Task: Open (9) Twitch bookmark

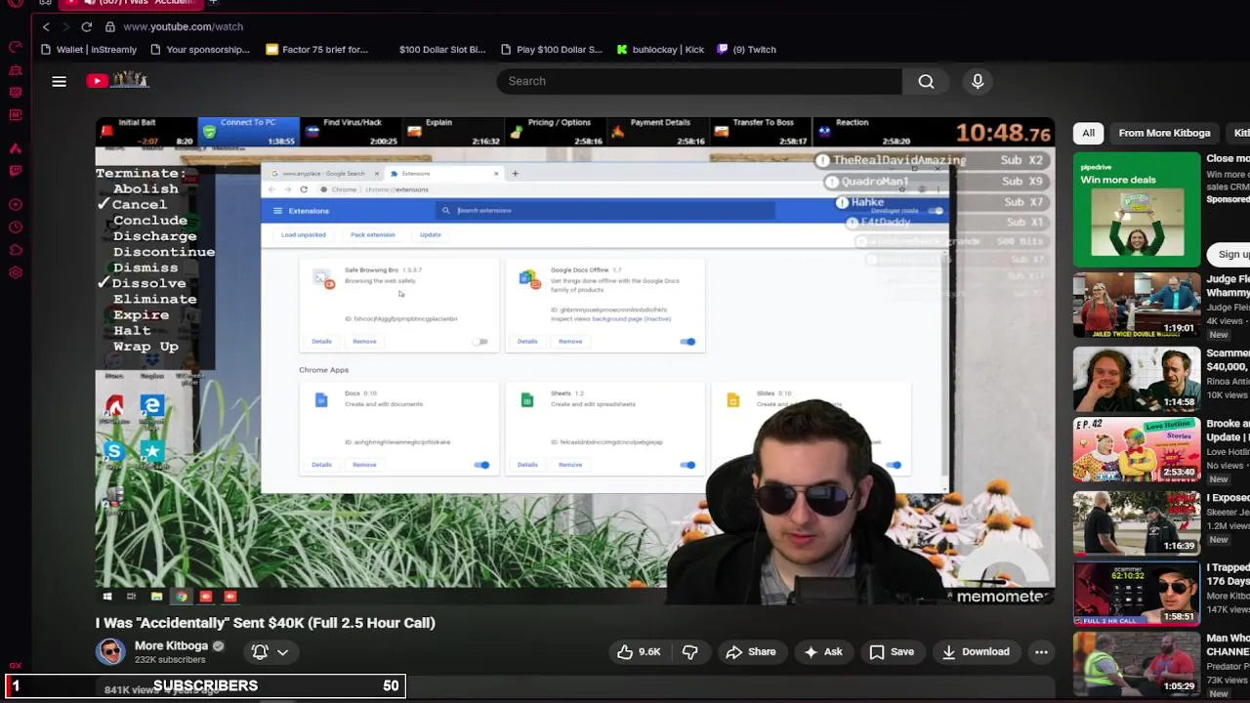Action: coord(746,49)
